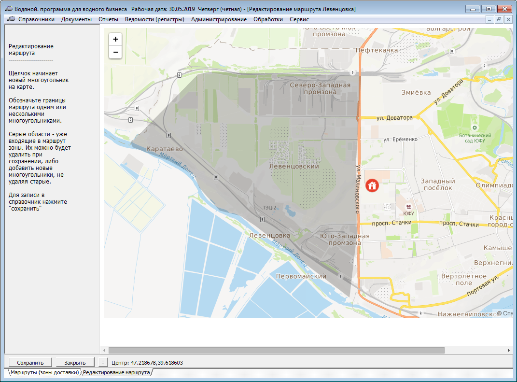The width and height of the screenshot is (517, 382).
Task: Click the ship icon in menu bar
Action: tap(11, 19)
